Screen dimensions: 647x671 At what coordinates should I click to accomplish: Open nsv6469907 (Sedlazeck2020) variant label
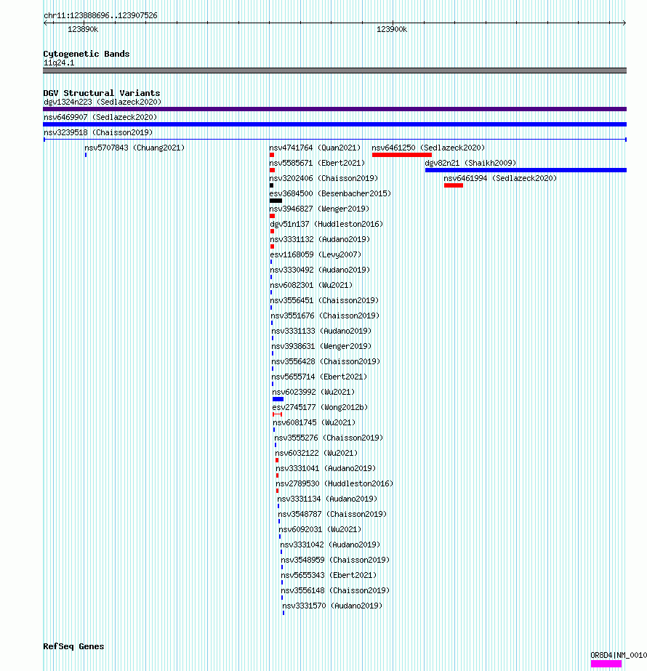[100, 117]
